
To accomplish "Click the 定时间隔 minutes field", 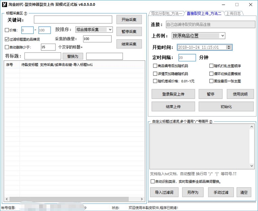I will (187, 58).
